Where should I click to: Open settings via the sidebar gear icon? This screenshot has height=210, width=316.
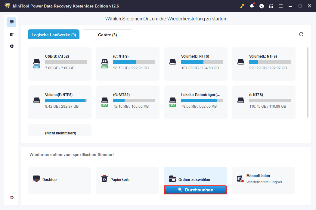click(x=11, y=46)
